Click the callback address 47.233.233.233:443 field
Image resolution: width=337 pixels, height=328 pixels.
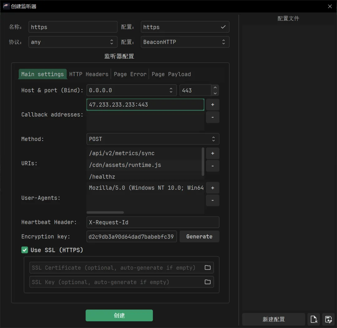pyautogui.click(x=145, y=105)
